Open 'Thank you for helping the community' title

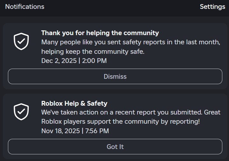coord(100,33)
